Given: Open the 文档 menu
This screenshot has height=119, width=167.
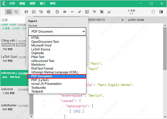Looking at the screenshot, I should pos(12,4).
